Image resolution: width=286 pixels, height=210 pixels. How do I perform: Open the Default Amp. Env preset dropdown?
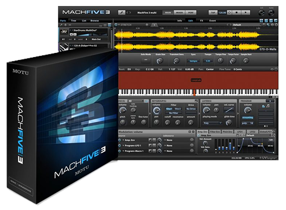(x=258, y=135)
